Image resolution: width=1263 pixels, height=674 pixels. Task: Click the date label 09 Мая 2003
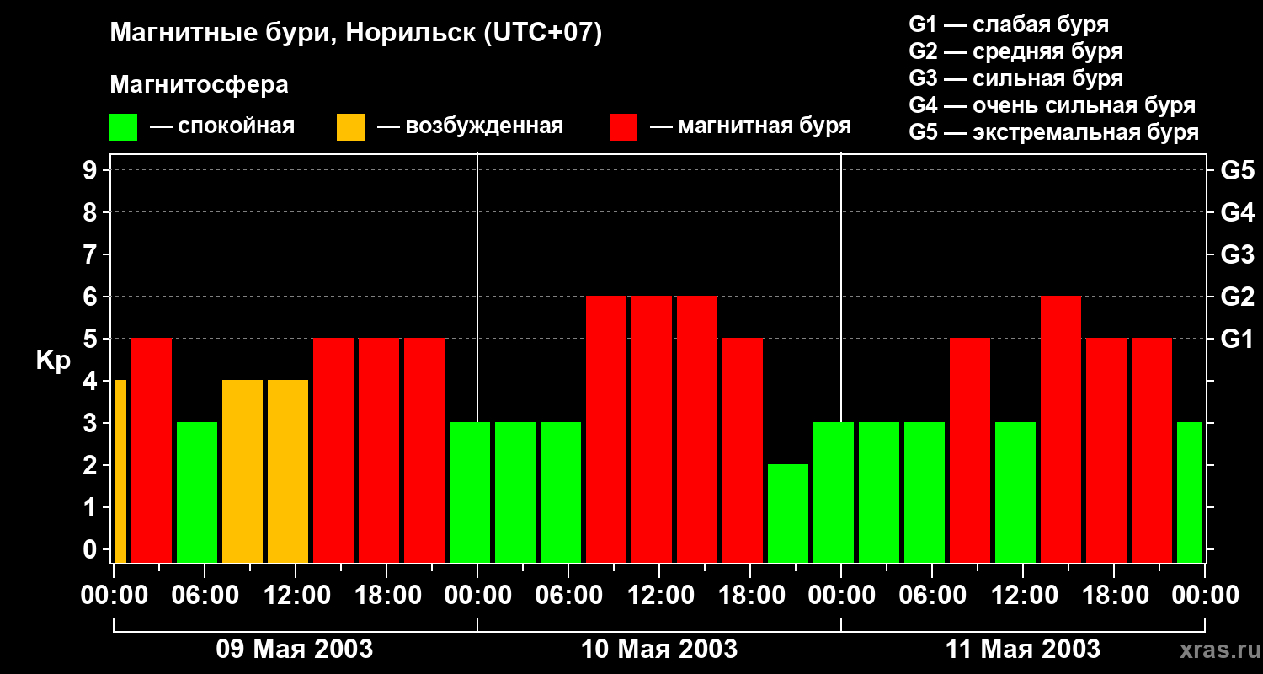295,649
